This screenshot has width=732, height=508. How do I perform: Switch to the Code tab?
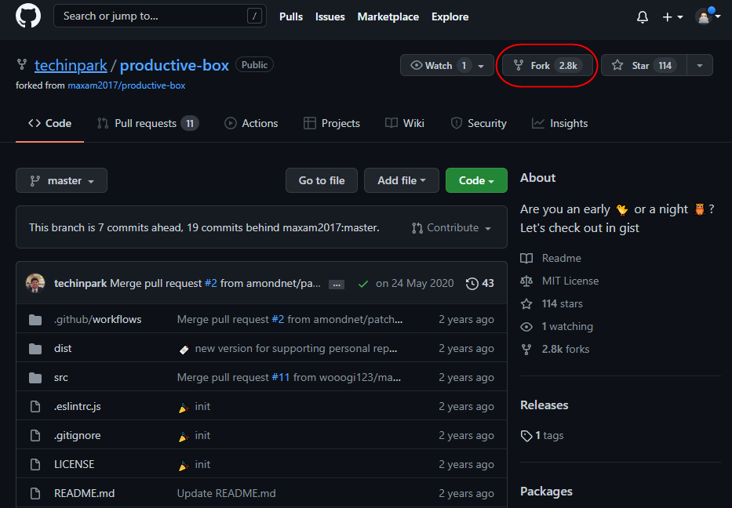[49, 124]
